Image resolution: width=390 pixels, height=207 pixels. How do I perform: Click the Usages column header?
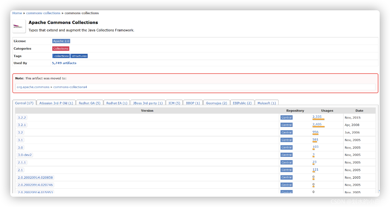coord(327,111)
